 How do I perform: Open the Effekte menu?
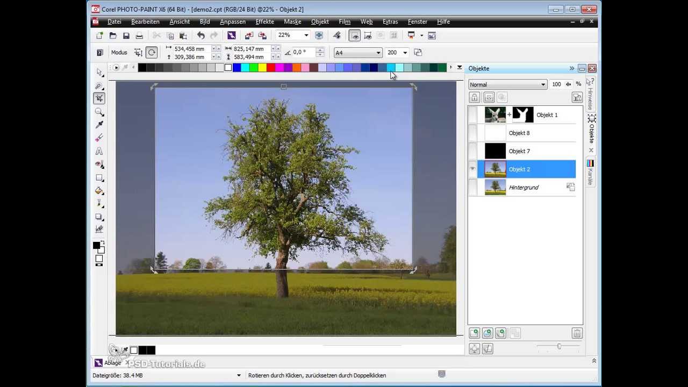[x=264, y=21]
